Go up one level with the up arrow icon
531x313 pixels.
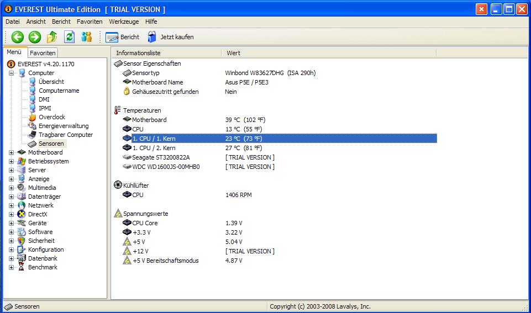click(x=52, y=37)
